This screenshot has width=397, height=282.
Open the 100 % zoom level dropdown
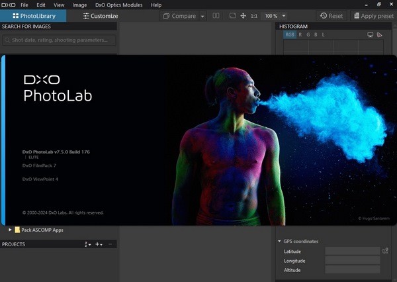point(275,16)
